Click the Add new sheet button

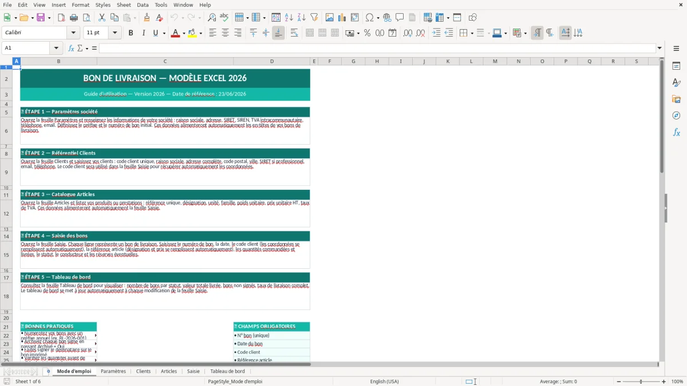[x=48, y=371]
